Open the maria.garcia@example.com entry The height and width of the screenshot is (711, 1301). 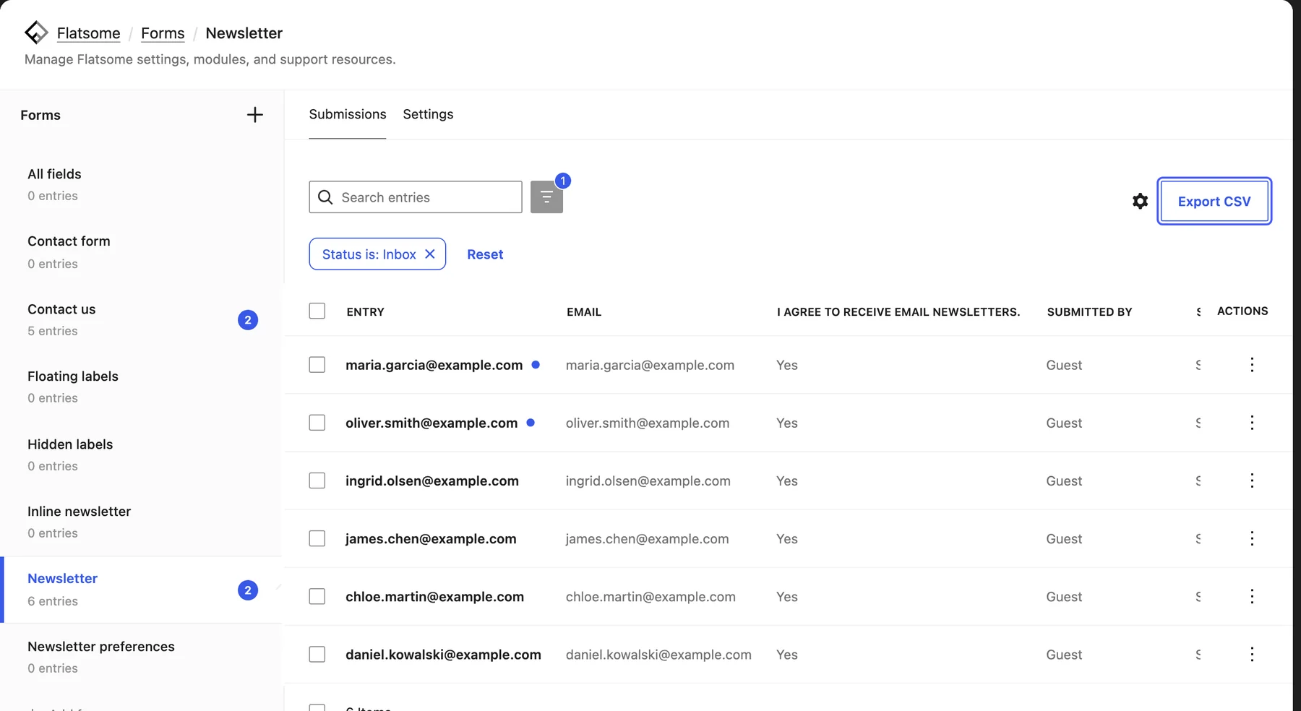(x=434, y=365)
